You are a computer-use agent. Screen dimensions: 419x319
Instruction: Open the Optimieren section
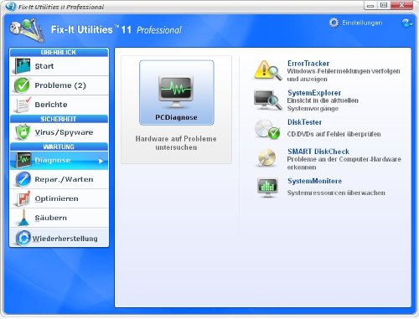coord(59,198)
